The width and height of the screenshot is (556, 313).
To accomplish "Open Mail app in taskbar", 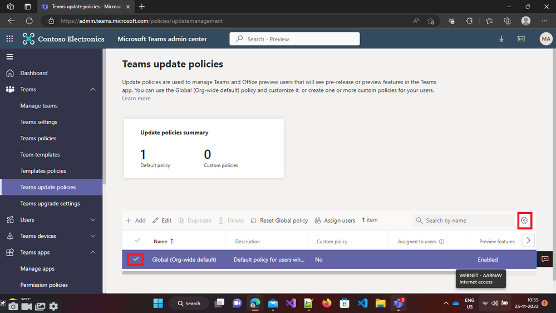I will coord(273,304).
